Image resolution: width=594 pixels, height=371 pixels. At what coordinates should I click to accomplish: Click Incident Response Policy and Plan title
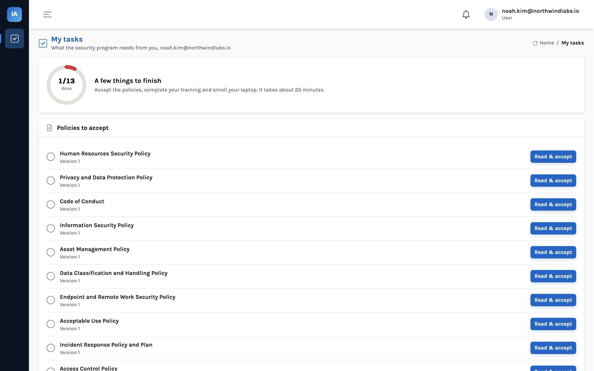point(106,345)
